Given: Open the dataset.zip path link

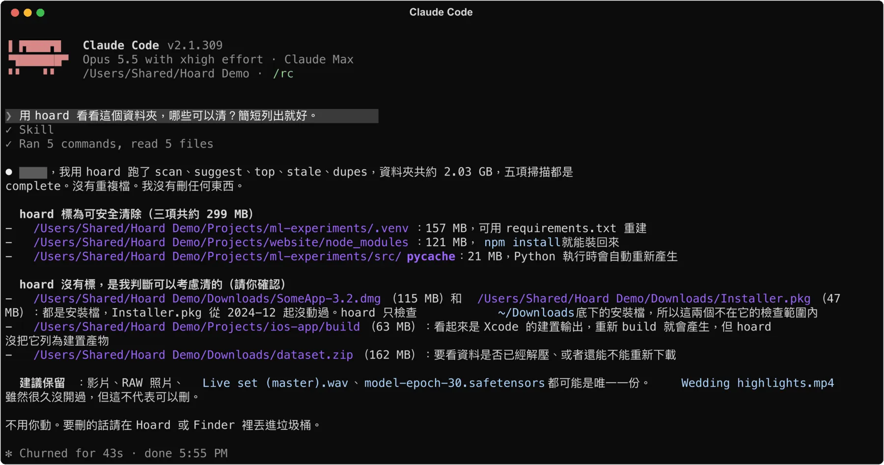Looking at the screenshot, I should [x=193, y=355].
